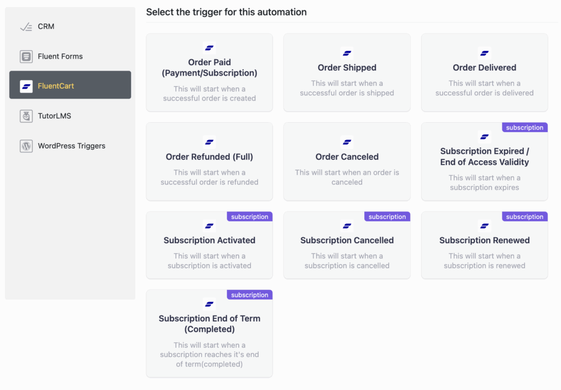Click the FluentCart icon on Subscription Renewed card
The width and height of the screenshot is (561, 390).
pyautogui.click(x=484, y=226)
